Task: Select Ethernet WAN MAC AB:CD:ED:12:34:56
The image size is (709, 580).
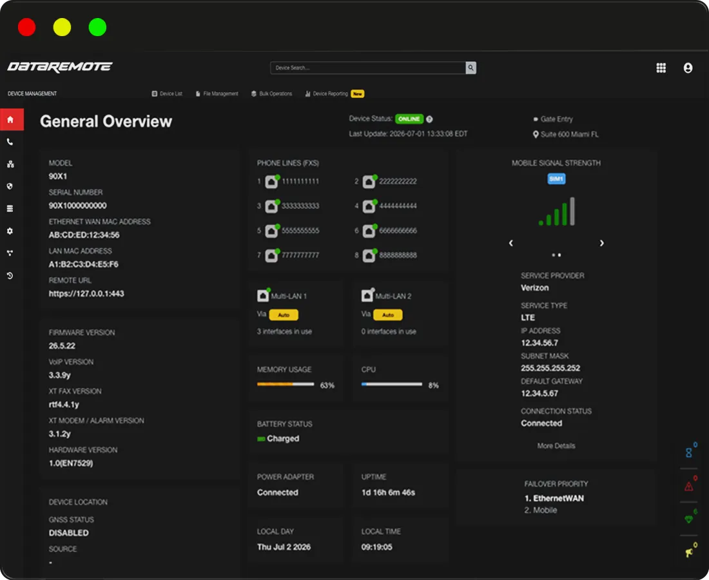Action: (84, 235)
